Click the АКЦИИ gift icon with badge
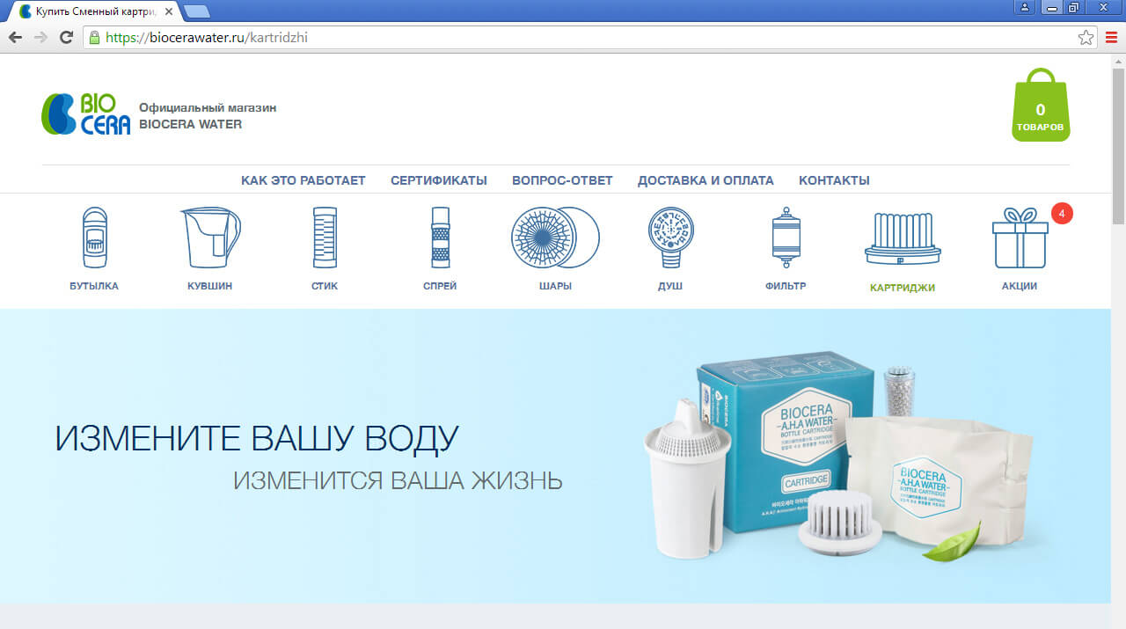Viewport: 1126px width, 629px height. [x=1018, y=238]
